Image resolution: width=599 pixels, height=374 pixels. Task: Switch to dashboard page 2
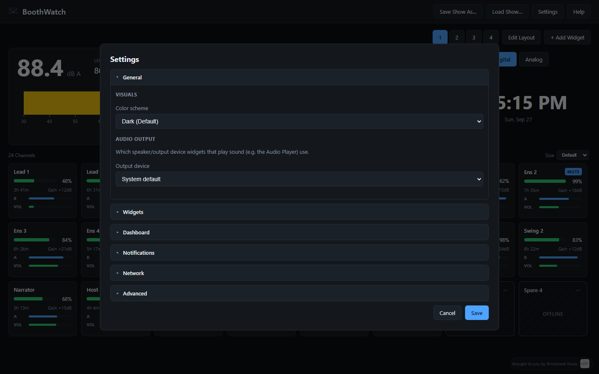tap(457, 37)
